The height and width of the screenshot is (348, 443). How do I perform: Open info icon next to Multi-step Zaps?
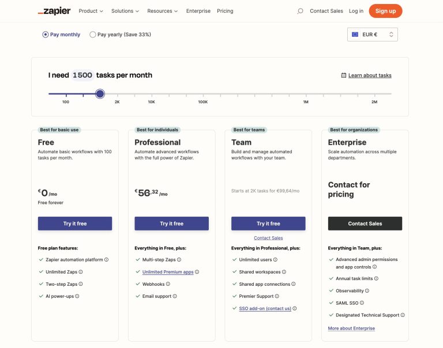click(x=179, y=260)
